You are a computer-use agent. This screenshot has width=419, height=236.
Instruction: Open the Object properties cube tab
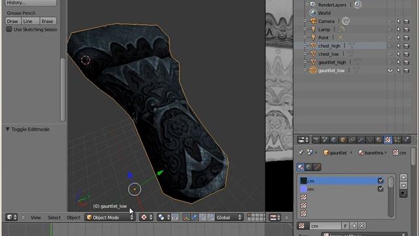pyautogui.click(x=343, y=140)
